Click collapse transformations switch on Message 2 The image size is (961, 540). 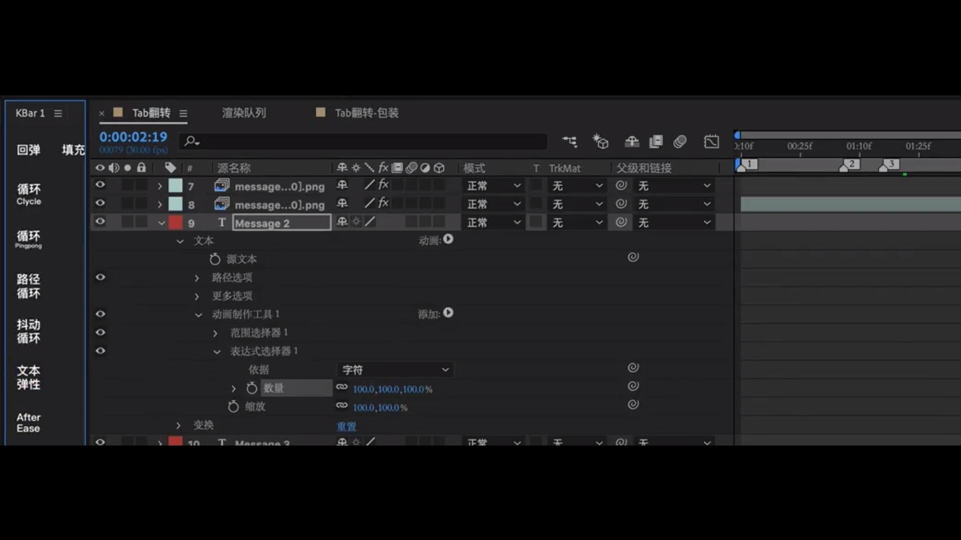356,221
